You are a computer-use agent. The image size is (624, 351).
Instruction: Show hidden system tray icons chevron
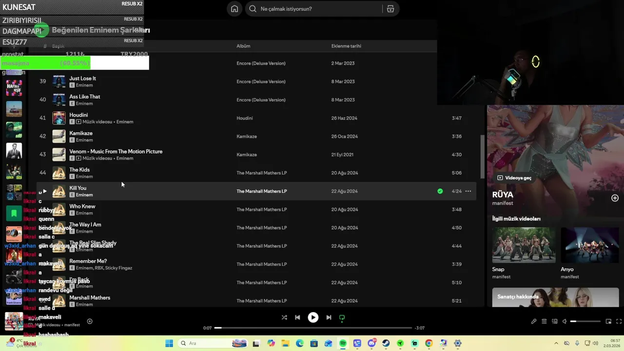(x=557, y=343)
